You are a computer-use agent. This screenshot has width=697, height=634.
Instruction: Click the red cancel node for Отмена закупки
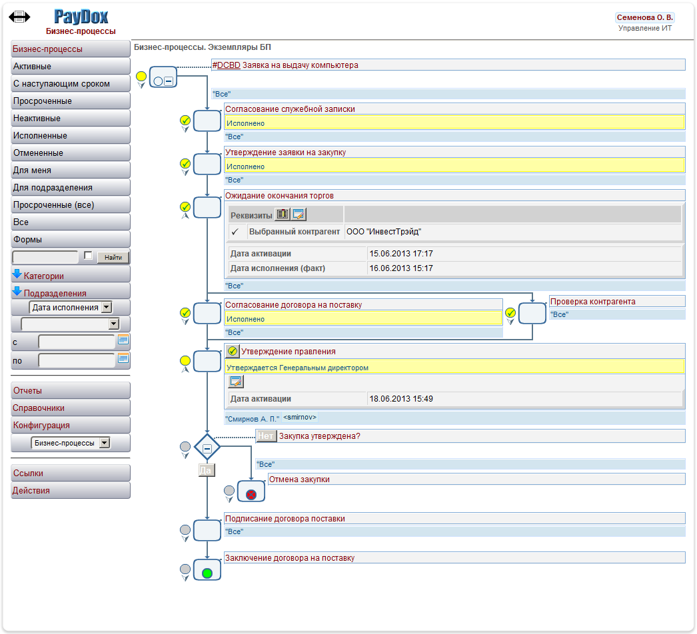pyautogui.click(x=251, y=494)
